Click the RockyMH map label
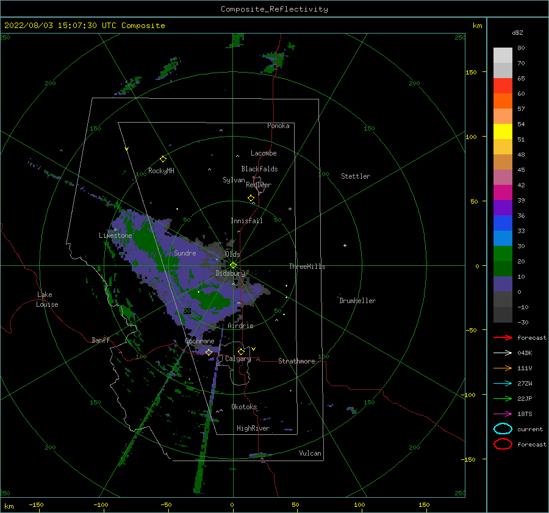 click(x=161, y=171)
